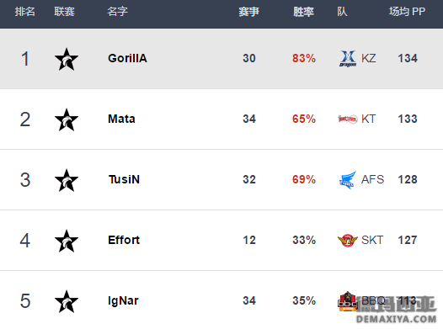Open player Mata's profile link
Image resolution: width=443 pixels, height=329 pixels.
tap(121, 119)
